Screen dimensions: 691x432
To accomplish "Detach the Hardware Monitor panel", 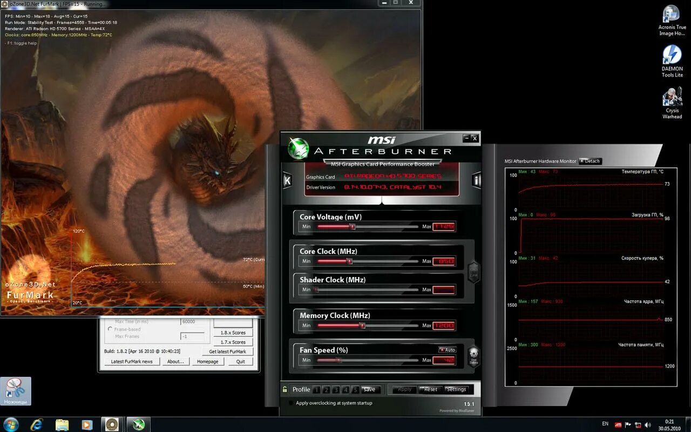I will pyautogui.click(x=590, y=161).
